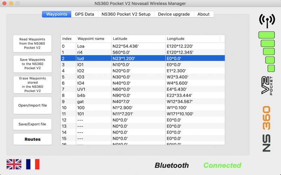Read Waypoints from the NS360 Pocket V2

32,43
